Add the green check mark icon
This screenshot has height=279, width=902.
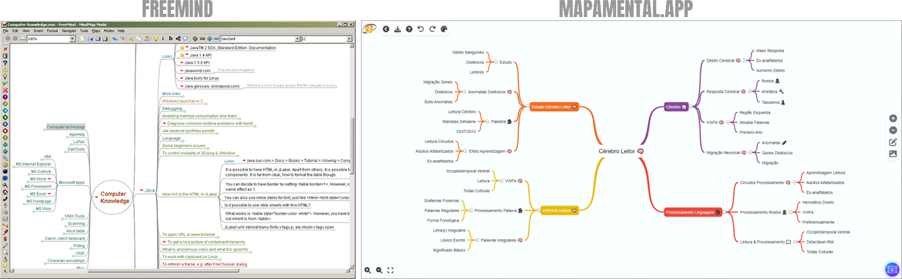pyautogui.click(x=5, y=83)
